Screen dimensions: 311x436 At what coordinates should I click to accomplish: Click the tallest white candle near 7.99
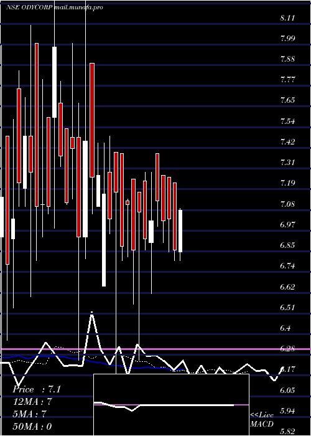click(55, 82)
